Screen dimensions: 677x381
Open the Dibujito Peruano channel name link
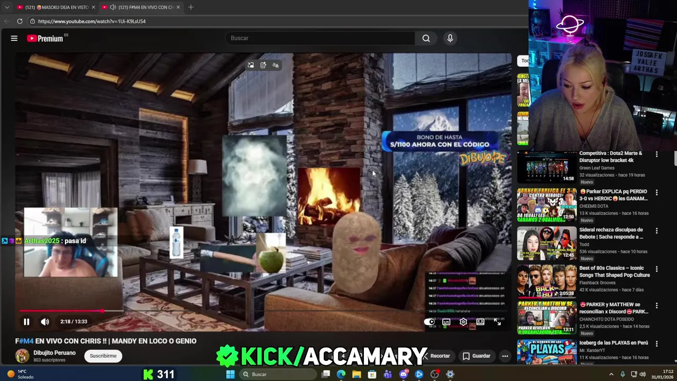54,352
